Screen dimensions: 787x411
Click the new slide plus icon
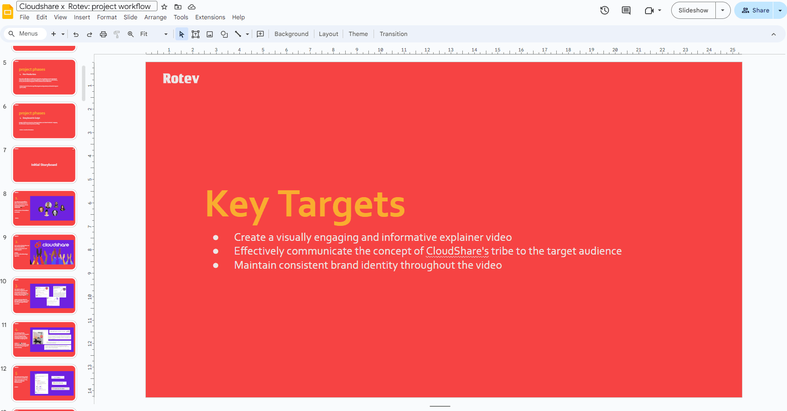pos(54,34)
